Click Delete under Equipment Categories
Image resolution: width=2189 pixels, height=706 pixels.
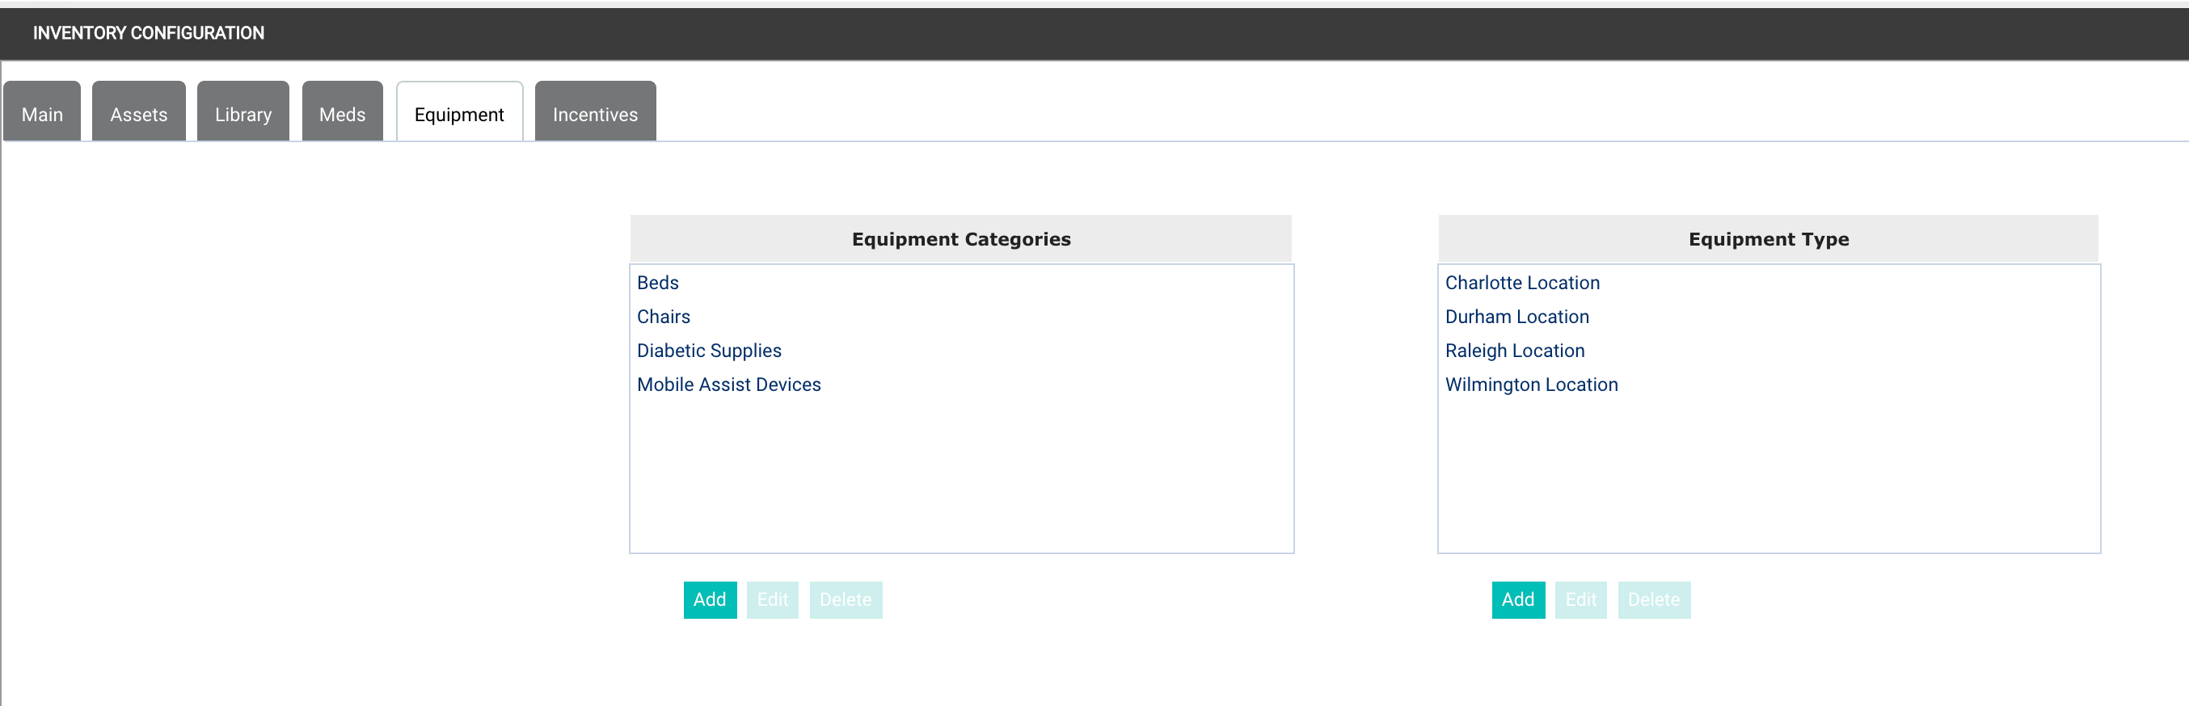pos(846,600)
